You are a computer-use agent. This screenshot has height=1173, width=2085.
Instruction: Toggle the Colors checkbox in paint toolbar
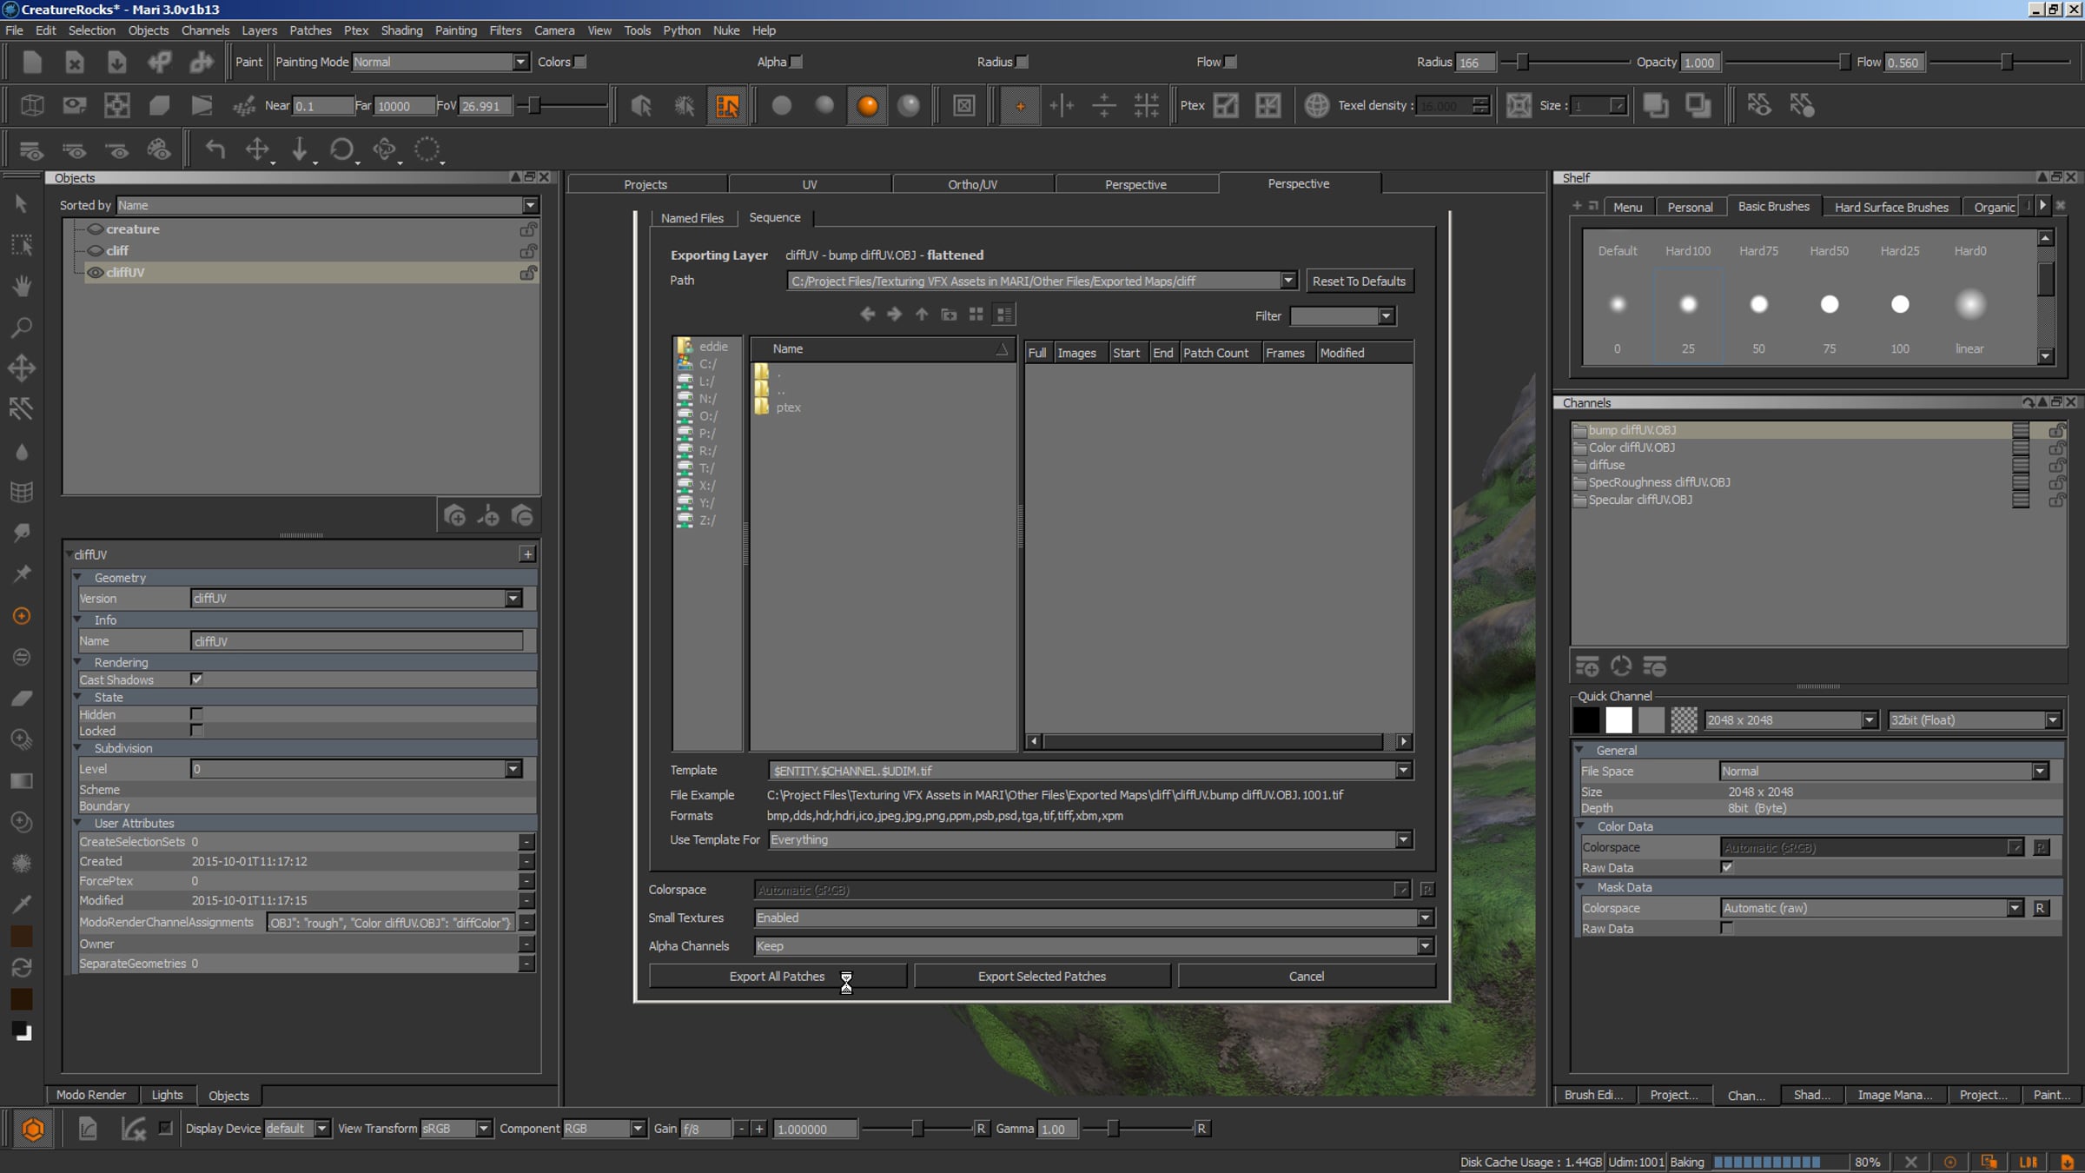pyautogui.click(x=580, y=62)
